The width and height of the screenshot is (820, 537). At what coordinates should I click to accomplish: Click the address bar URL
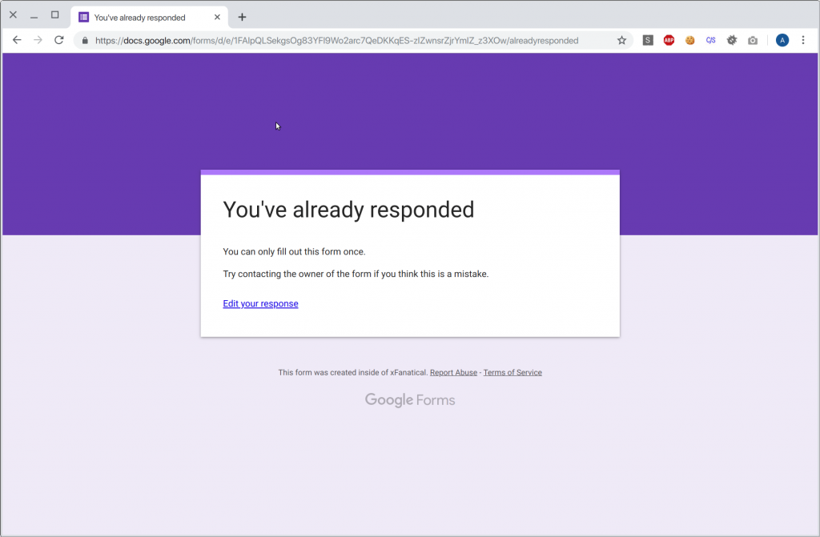pyautogui.click(x=336, y=40)
